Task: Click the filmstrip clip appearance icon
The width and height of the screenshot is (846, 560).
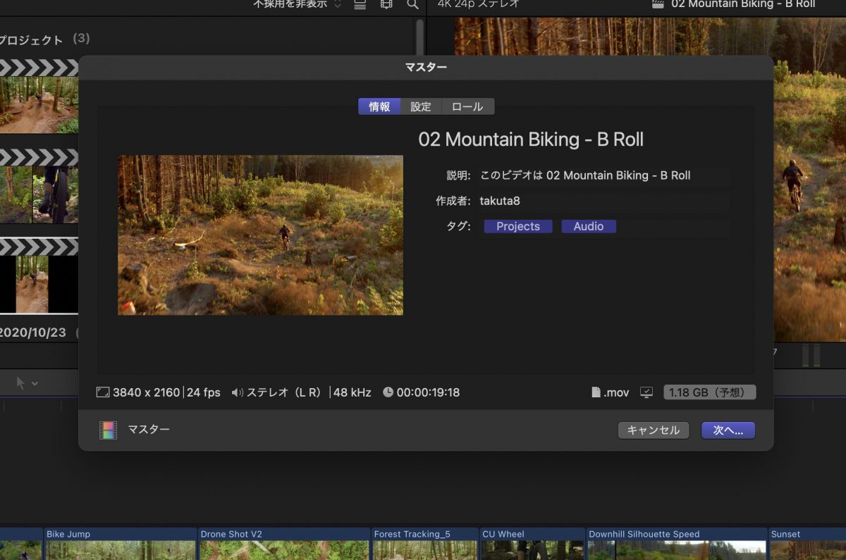Action: click(386, 4)
